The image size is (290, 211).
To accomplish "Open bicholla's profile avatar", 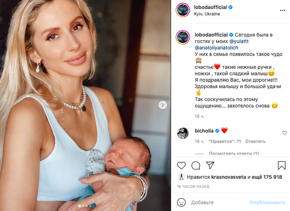I will [183, 133].
